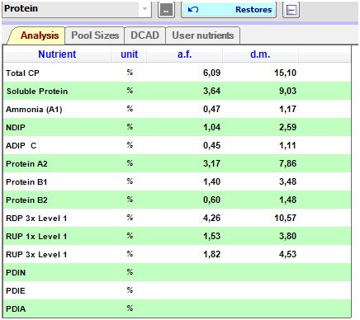Screen dimensions: 360x320
Task: Click the Protein combo box text
Action: [21, 8]
